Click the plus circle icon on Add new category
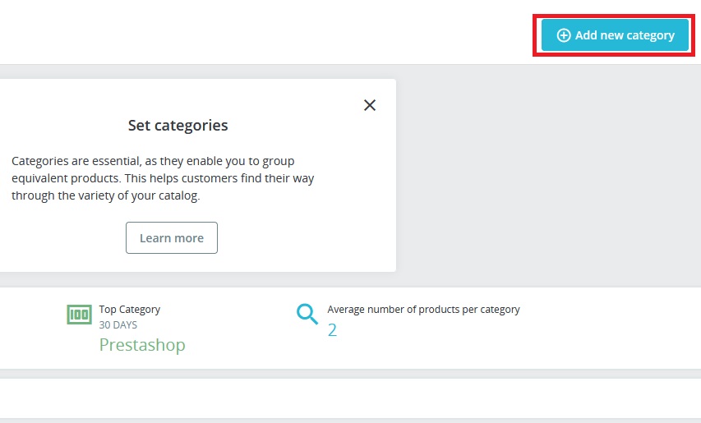 tap(564, 35)
